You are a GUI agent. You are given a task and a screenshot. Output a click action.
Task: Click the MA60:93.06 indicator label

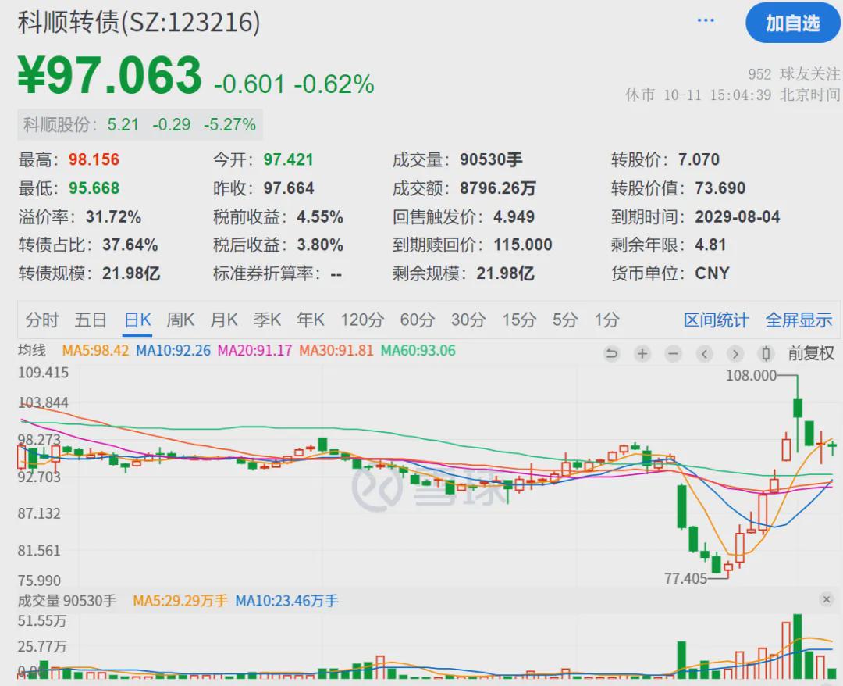pyautogui.click(x=418, y=351)
